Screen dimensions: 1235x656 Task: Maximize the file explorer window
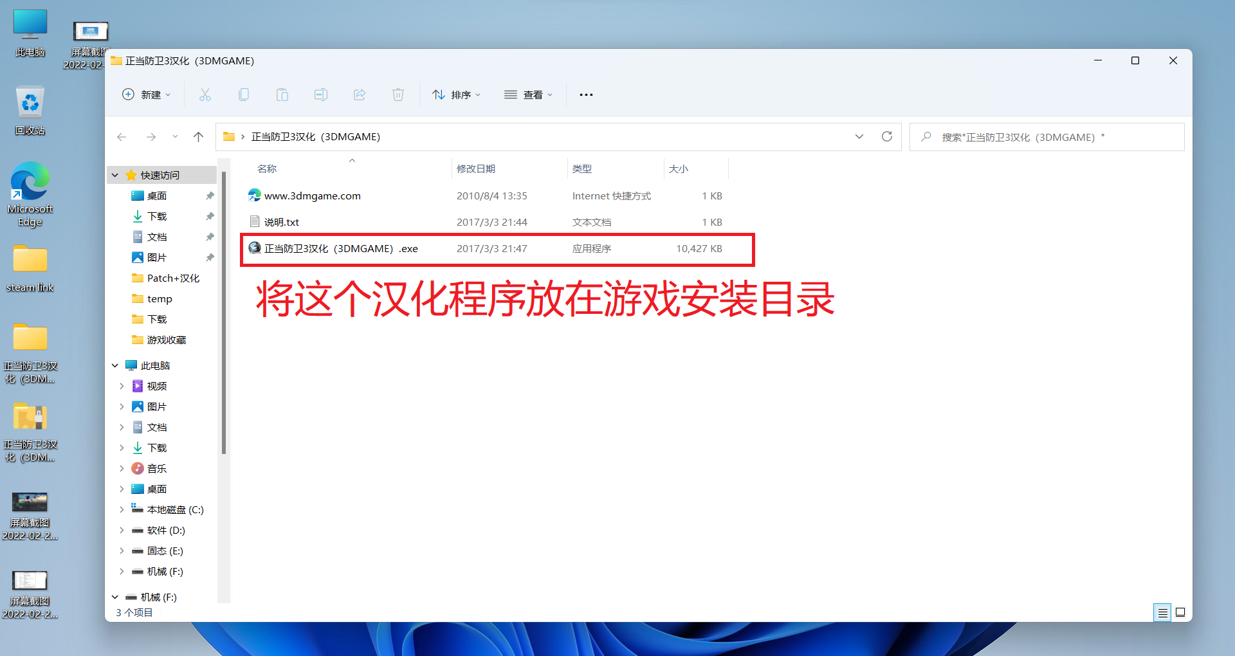(x=1135, y=60)
